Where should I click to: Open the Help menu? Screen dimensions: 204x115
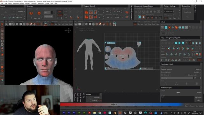pos(56,4)
